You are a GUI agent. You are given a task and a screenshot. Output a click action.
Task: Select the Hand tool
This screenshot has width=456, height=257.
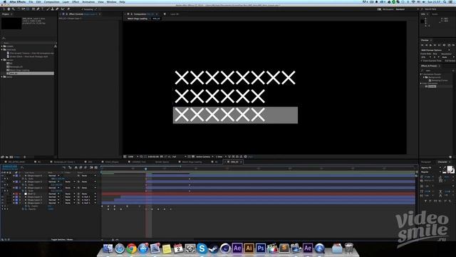9,9
